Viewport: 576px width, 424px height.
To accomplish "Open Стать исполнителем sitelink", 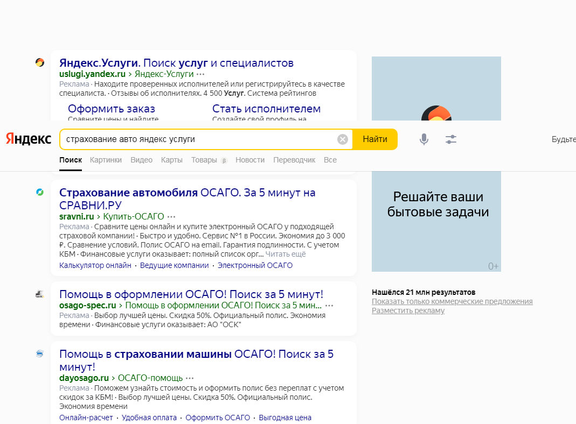I will click(266, 109).
